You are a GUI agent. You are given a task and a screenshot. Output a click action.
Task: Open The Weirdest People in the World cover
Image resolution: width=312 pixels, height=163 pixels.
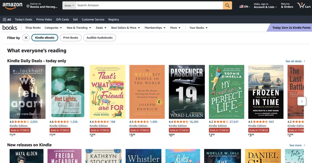pos(147,92)
